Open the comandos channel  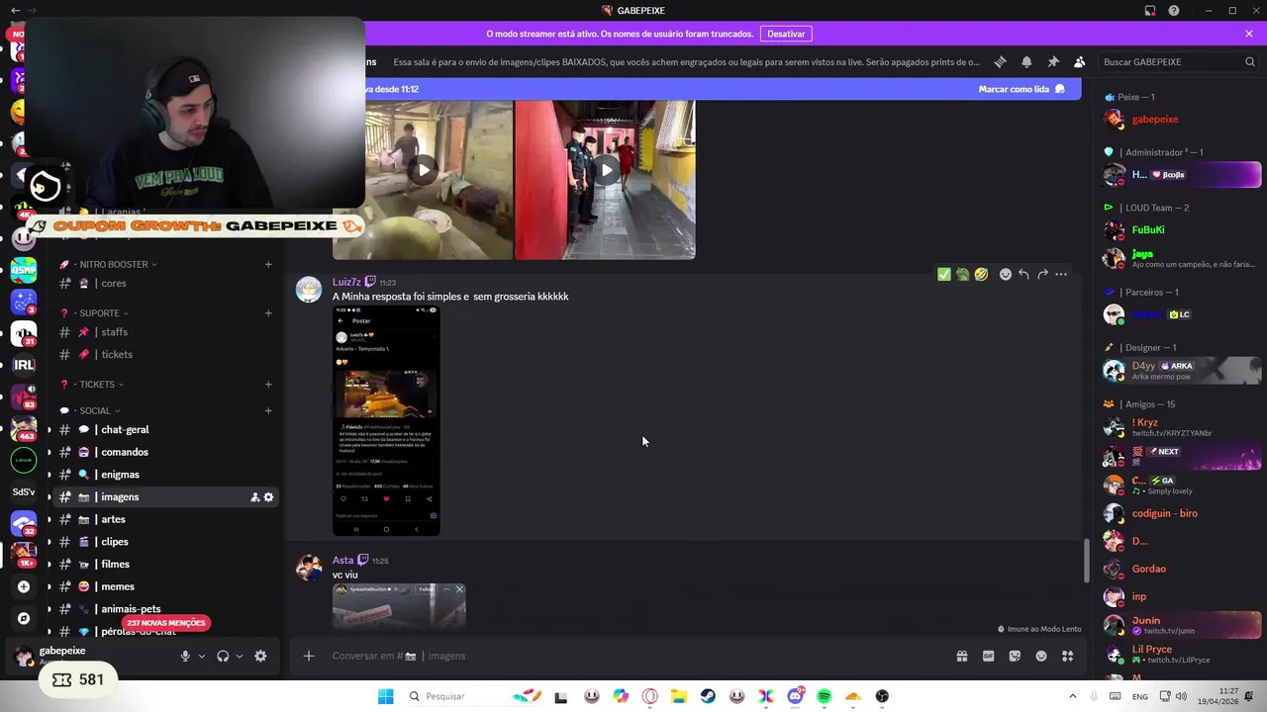click(166, 452)
